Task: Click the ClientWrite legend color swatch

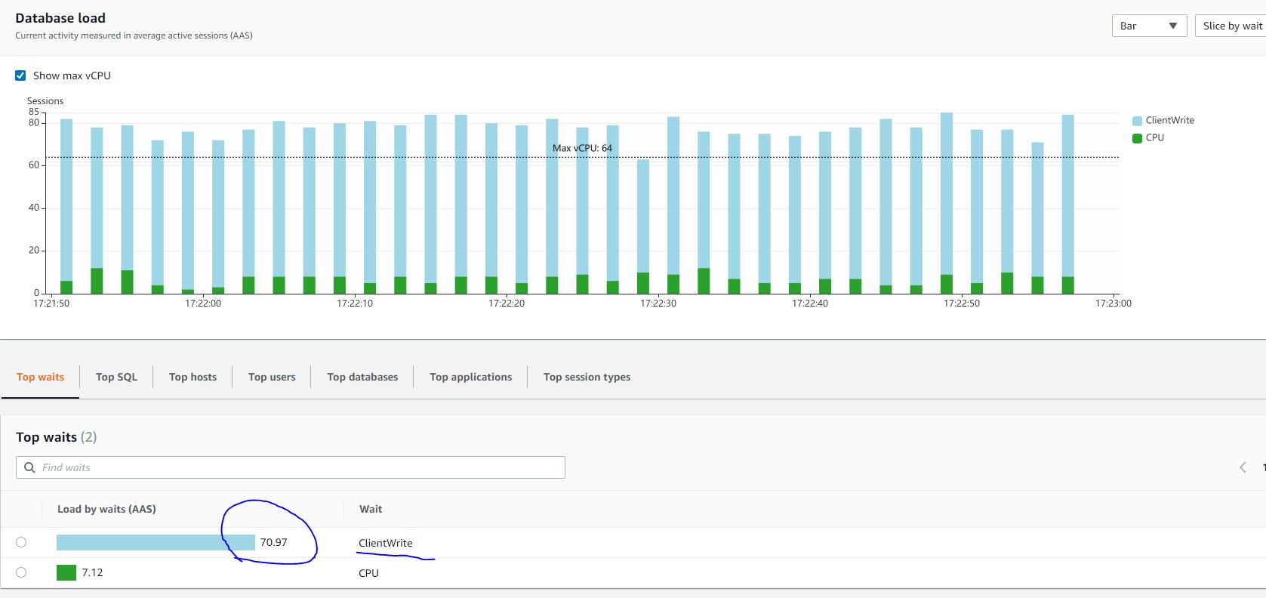Action: tap(1137, 121)
